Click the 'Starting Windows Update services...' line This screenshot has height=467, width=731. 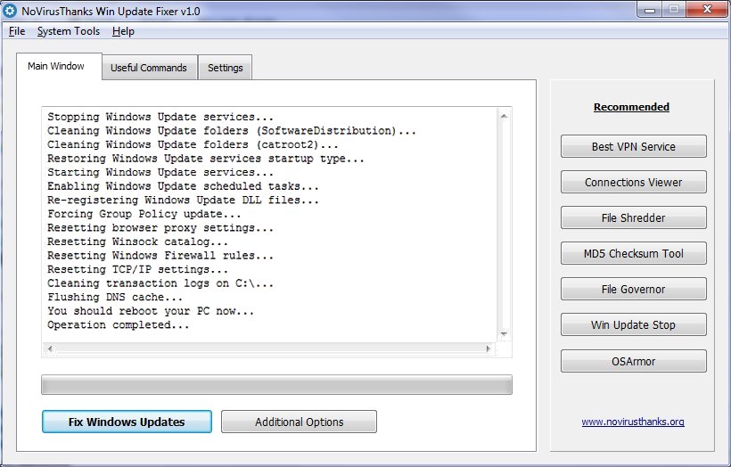pyautogui.click(x=160, y=172)
